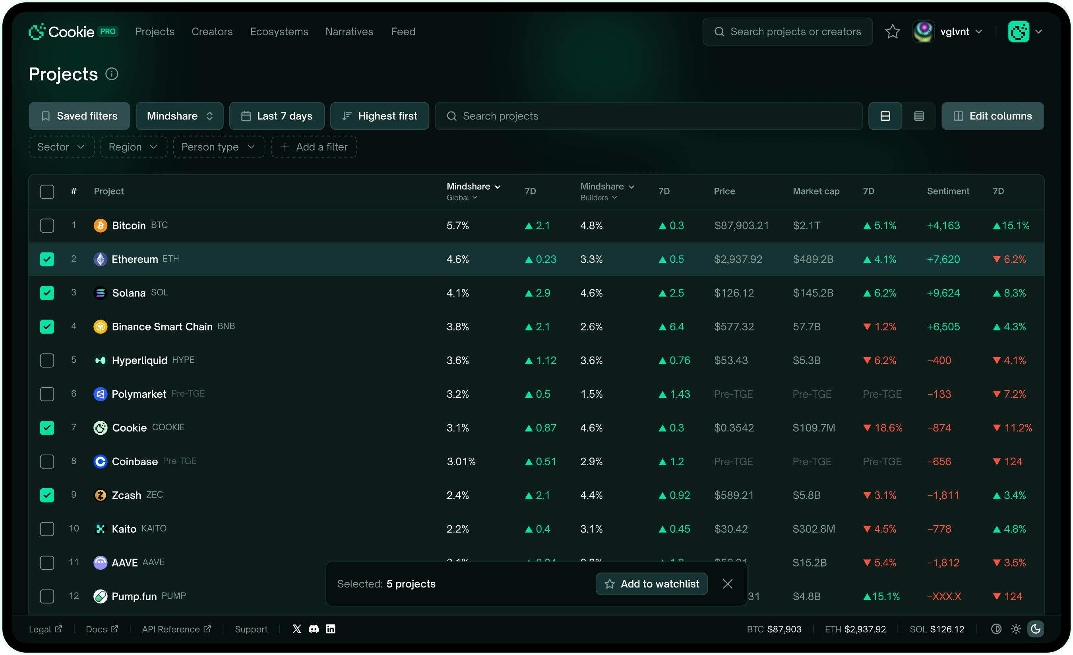Check the Kaito row checkbox
Viewport: 1073px width, 655px height.
point(47,529)
